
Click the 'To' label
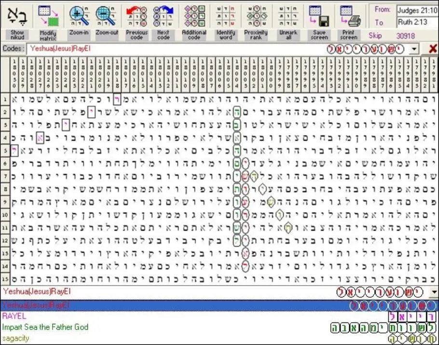click(x=379, y=22)
